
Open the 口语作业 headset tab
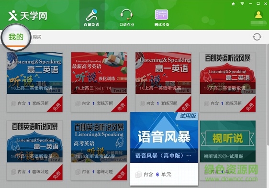(127, 18)
